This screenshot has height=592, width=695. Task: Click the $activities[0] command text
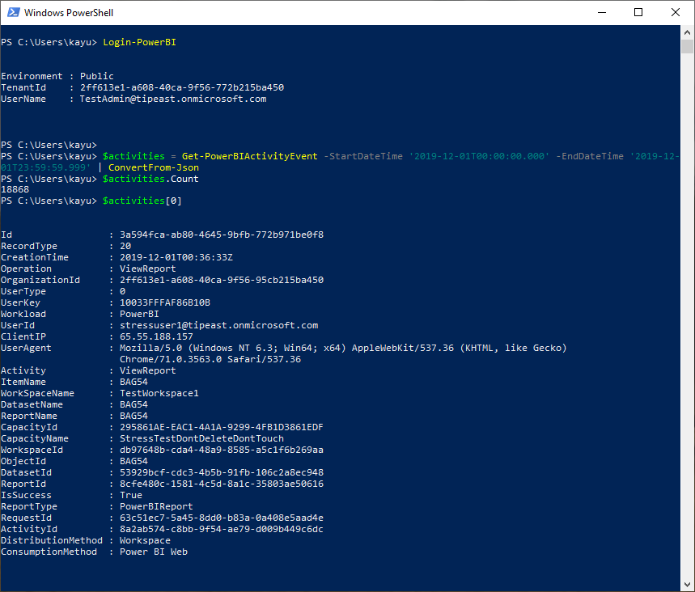pos(137,201)
